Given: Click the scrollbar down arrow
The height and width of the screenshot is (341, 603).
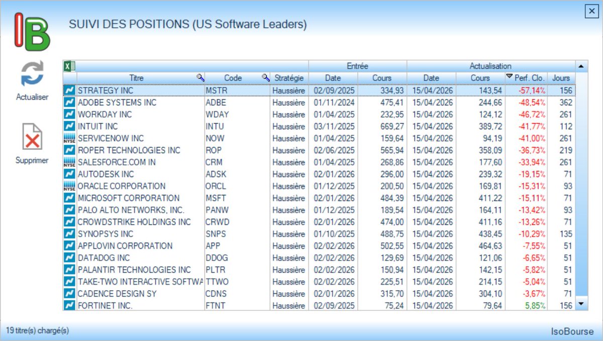Looking at the screenshot, I should click(x=581, y=304).
